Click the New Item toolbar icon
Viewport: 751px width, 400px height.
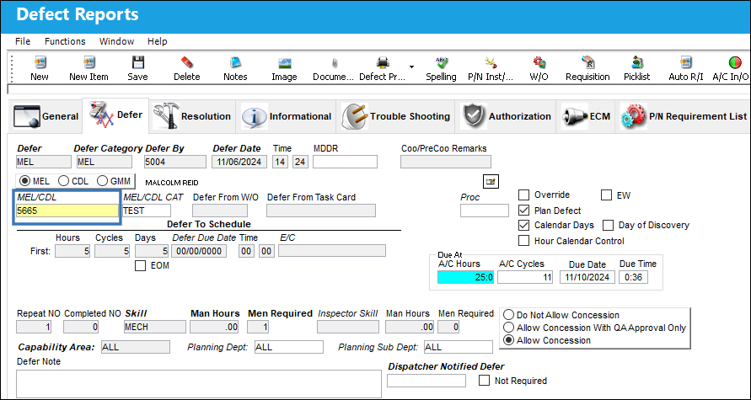89,62
